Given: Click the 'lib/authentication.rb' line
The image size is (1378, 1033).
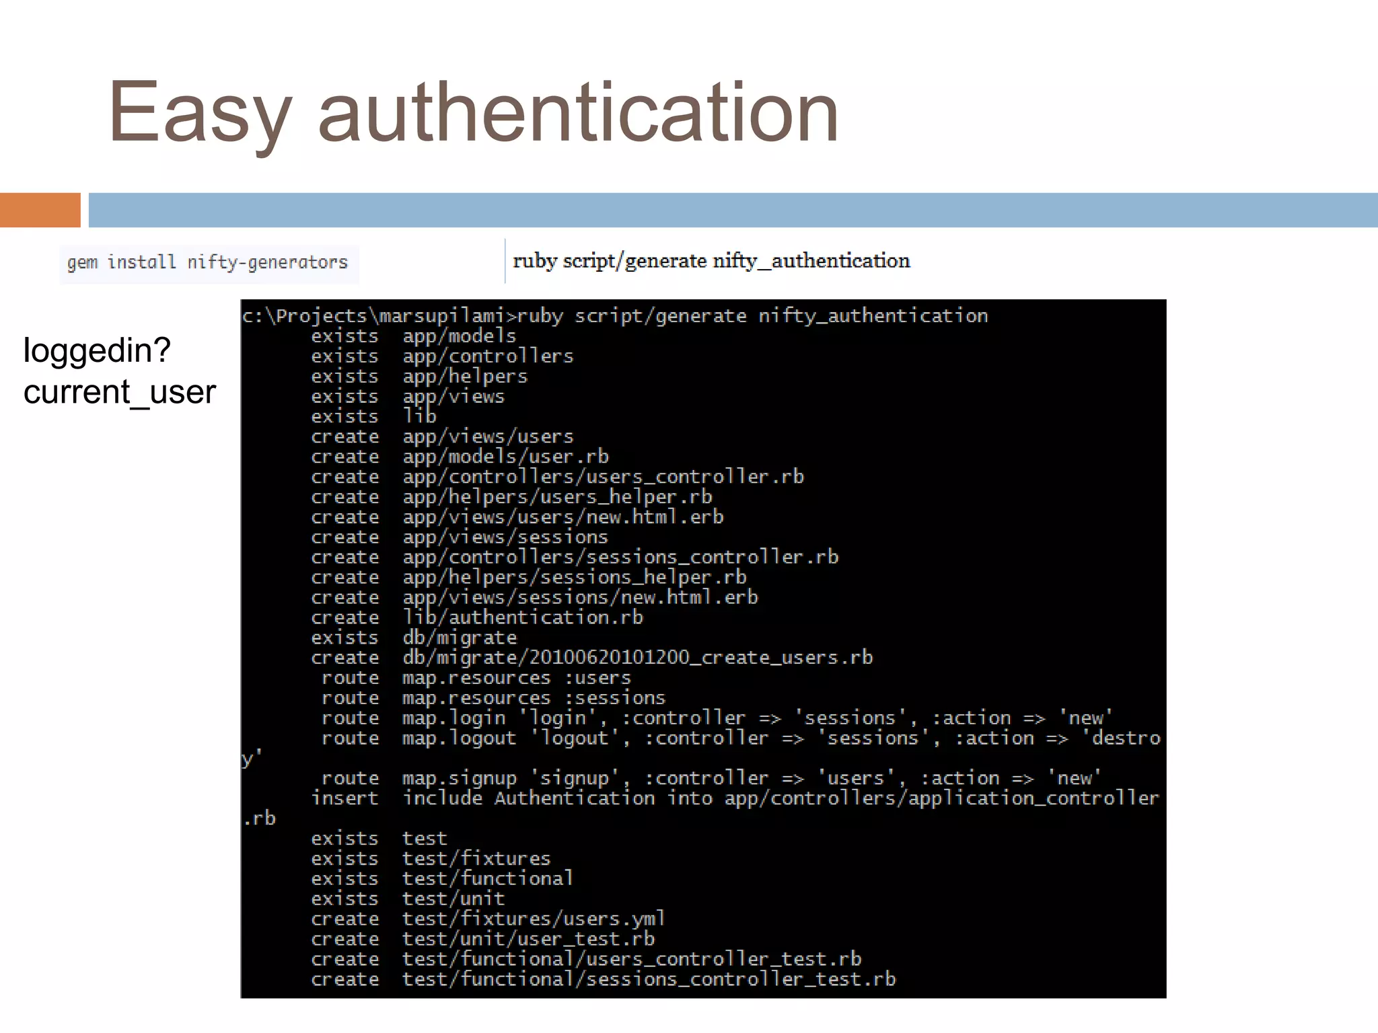Looking at the screenshot, I should point(477,618).
